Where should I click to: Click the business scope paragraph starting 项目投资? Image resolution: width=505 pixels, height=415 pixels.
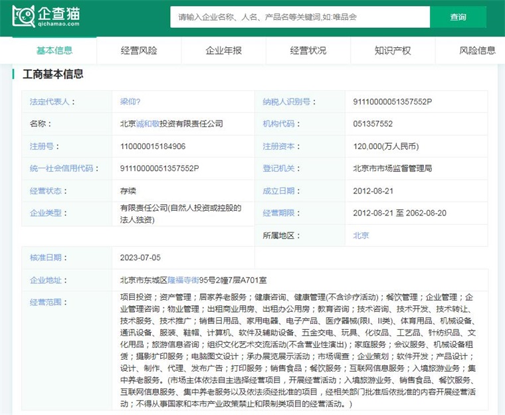pyautogui.click(x=298, y=350)
